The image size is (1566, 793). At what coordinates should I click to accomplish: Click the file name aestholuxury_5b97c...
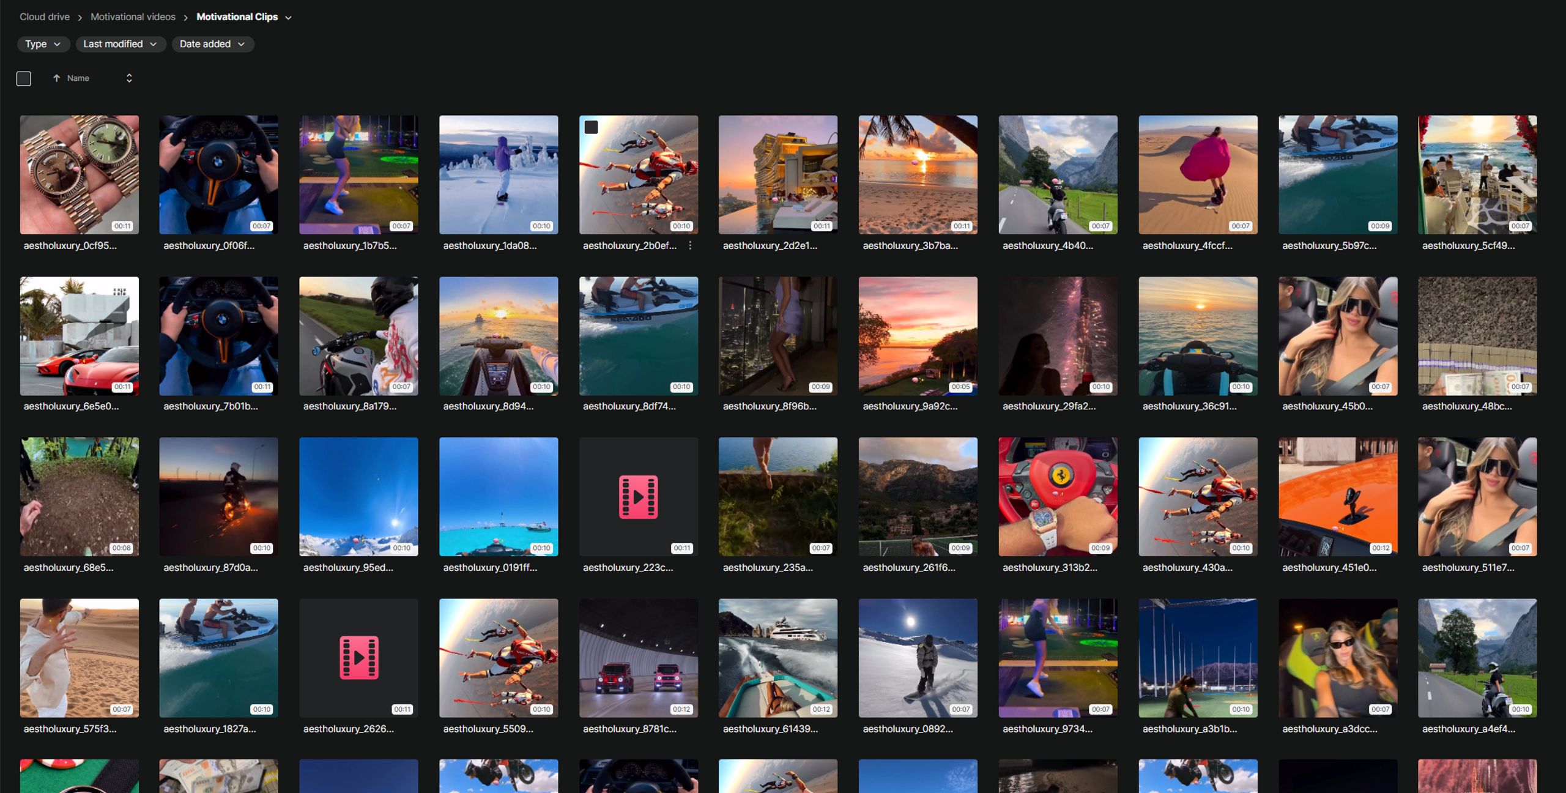point(1329,245)
